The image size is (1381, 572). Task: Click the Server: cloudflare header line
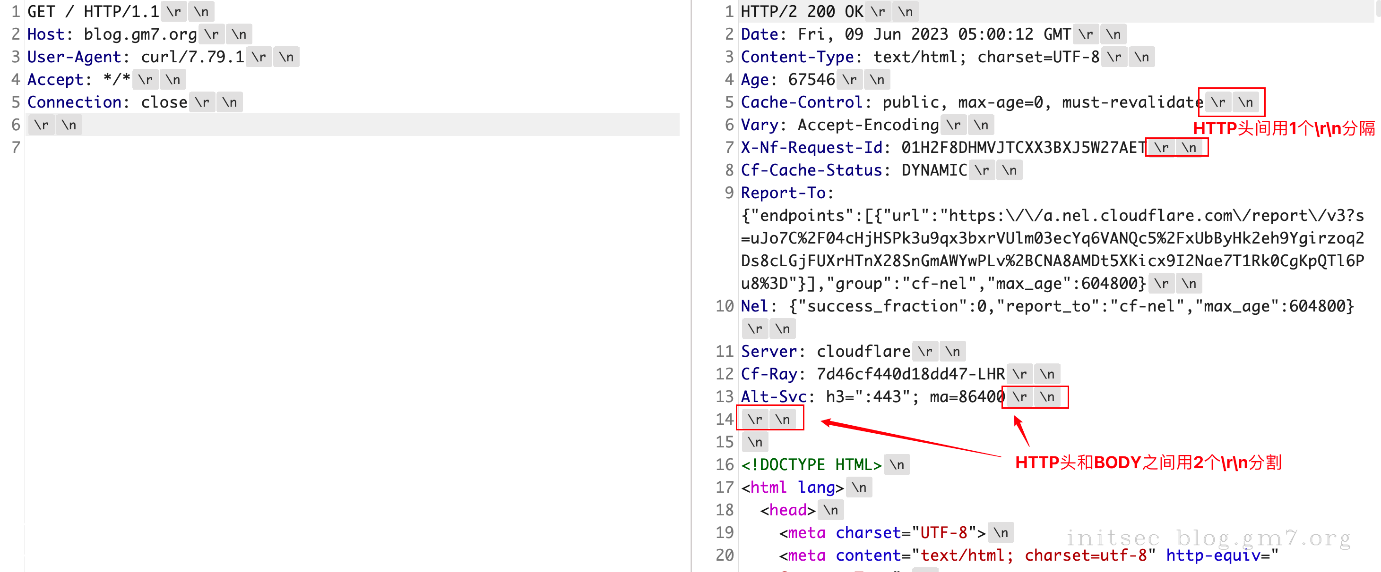coord(825,351)
